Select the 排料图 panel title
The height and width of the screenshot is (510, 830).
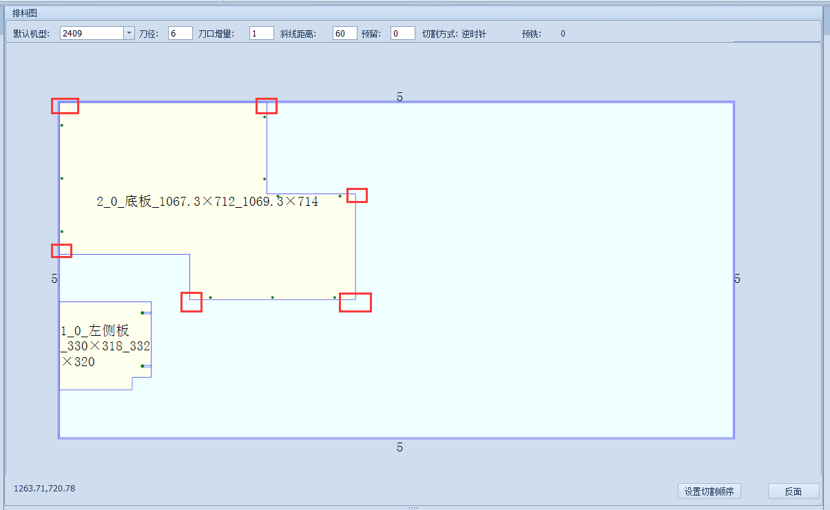25,13
